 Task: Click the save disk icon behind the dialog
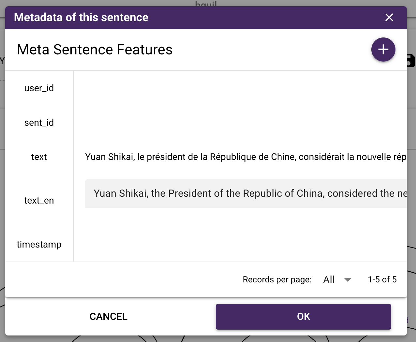coord(410,61)
